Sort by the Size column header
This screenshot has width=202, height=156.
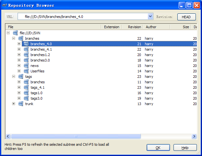click(180, 27)
